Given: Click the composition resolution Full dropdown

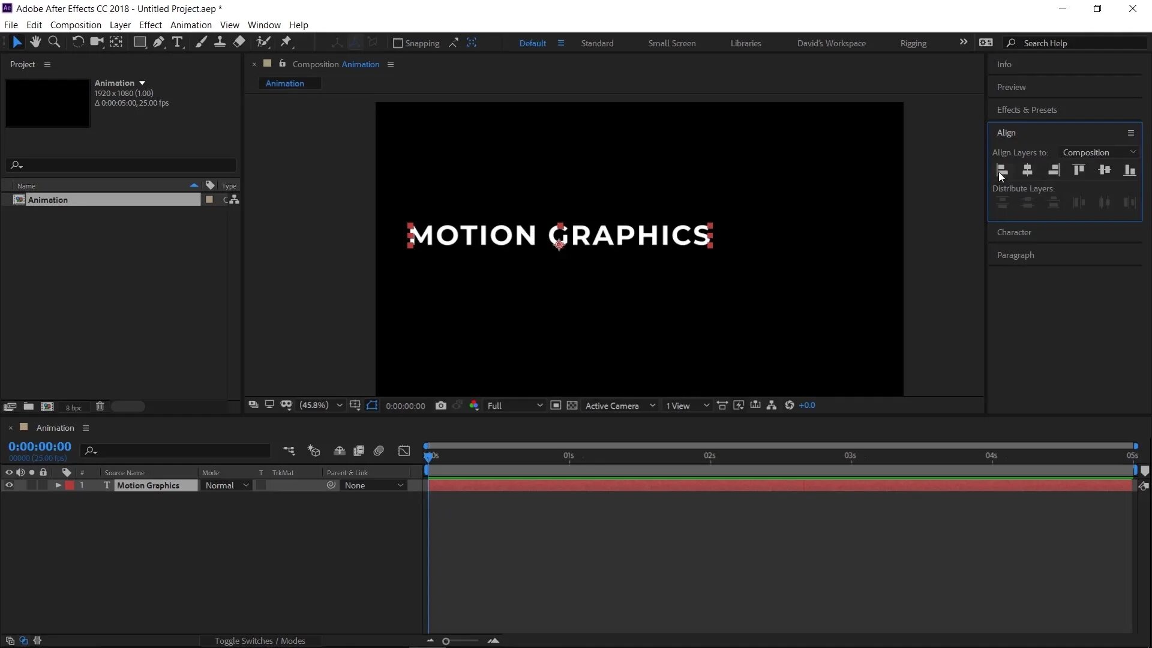Looking at the screenshot, I should pos(514,405).
